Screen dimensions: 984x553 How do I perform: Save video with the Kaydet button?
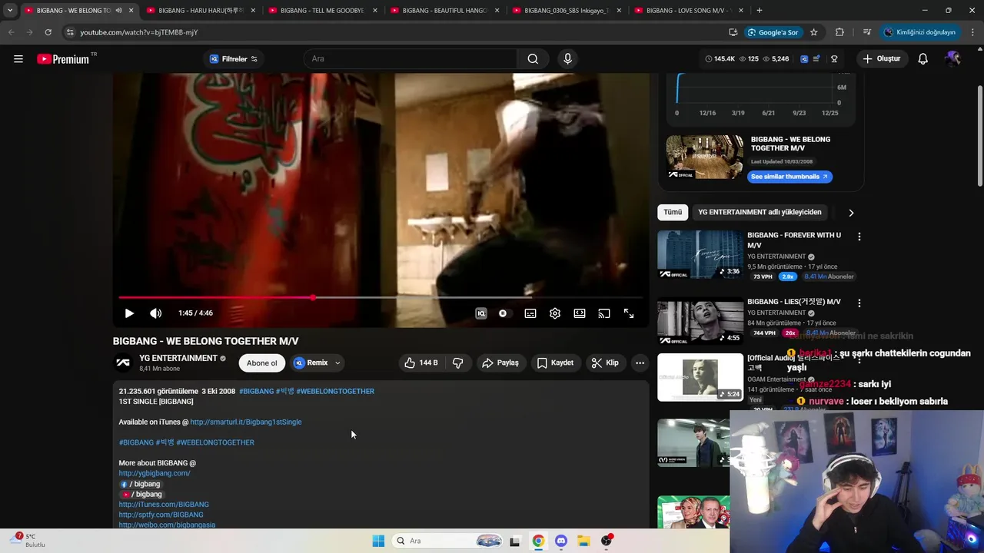click(x=555, y=363)
